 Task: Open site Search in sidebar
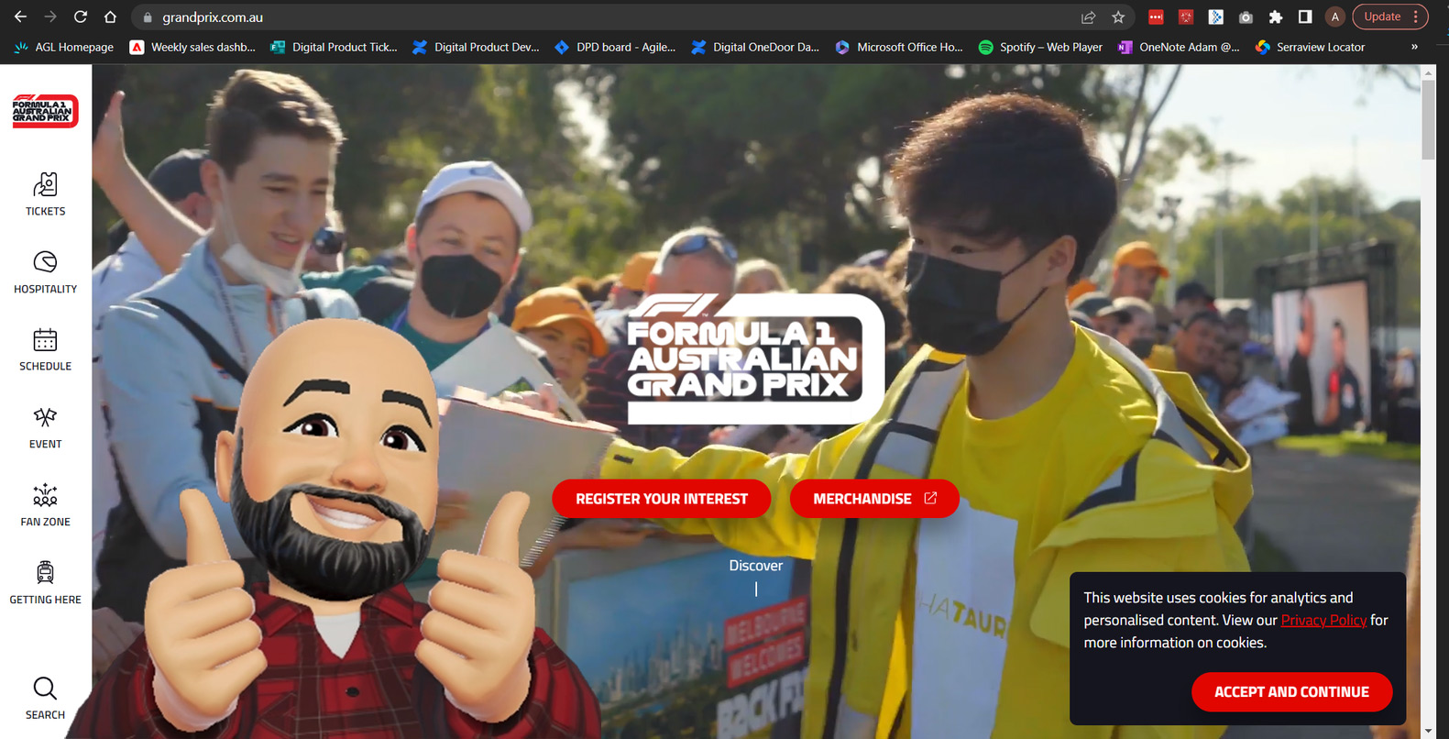[x=45, y=698]
